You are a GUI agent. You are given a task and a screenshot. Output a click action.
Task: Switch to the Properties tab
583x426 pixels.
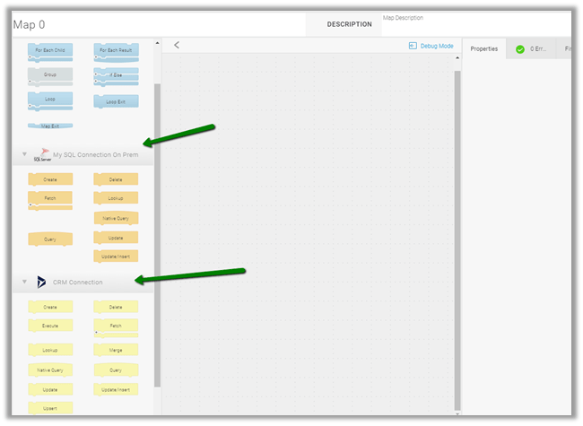484,48
